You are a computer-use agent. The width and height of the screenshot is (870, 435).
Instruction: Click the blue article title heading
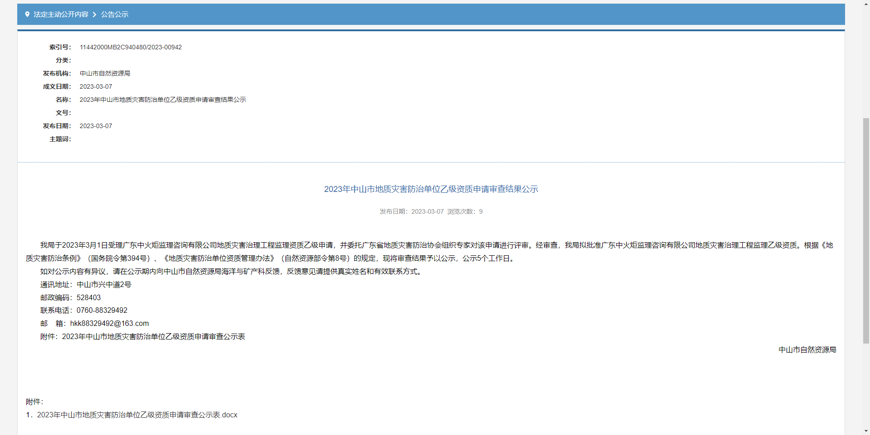coord(431,189)
